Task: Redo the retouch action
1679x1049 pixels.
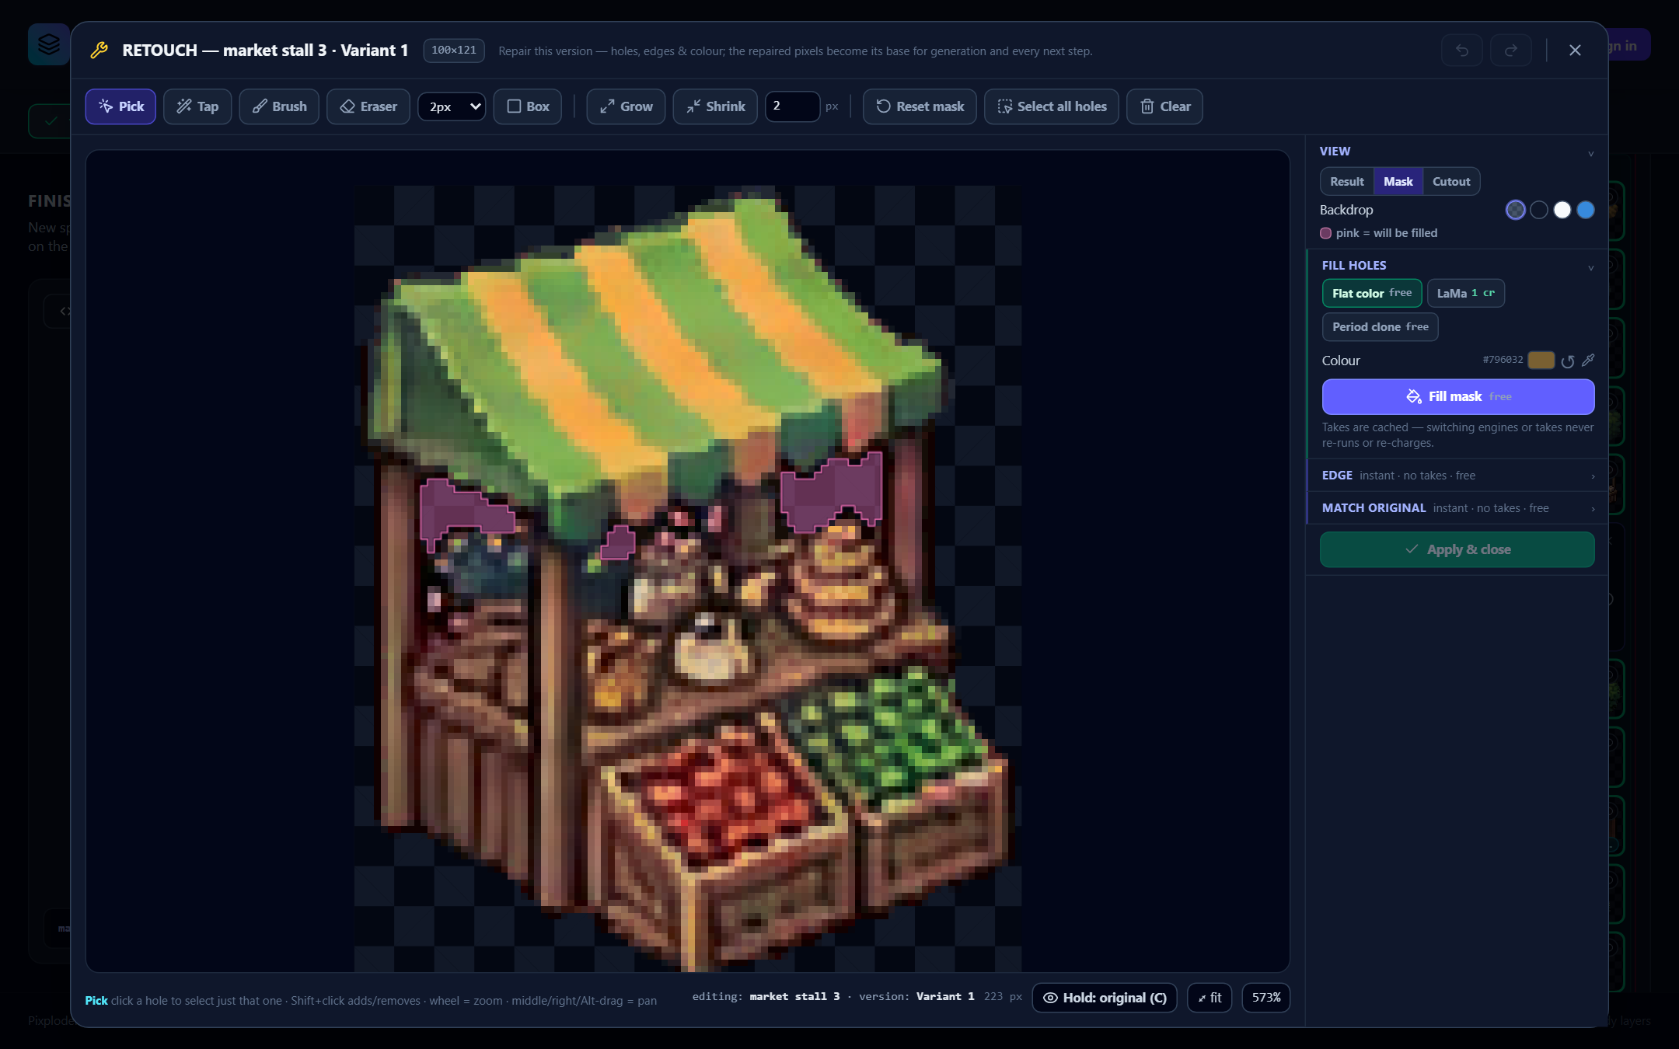Action: pos(1511,51)
